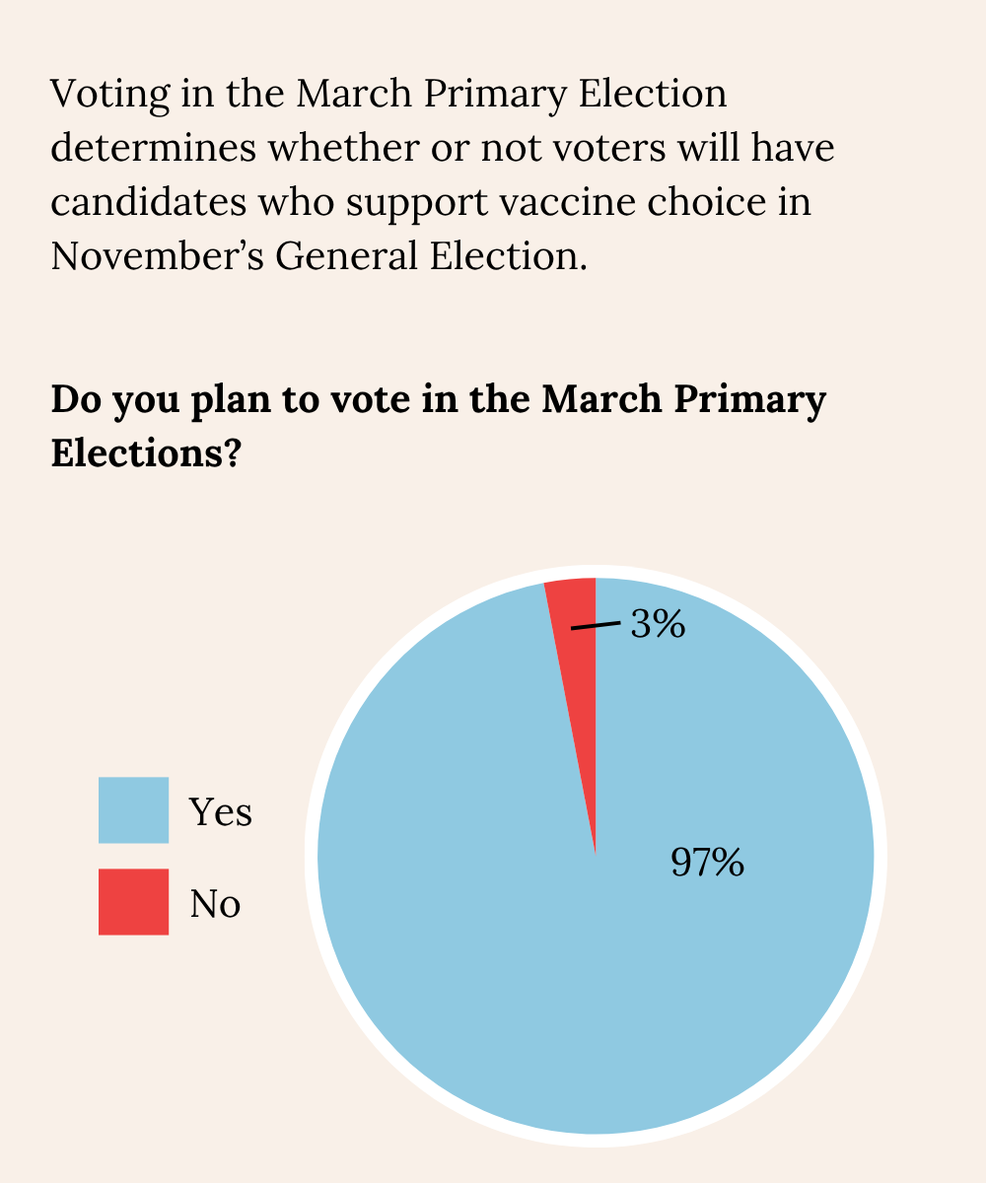Select the "No" legend label text

tap(215, 903)
